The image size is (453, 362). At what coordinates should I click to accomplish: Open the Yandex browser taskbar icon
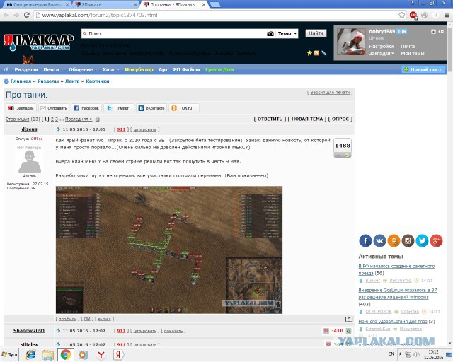118,354
